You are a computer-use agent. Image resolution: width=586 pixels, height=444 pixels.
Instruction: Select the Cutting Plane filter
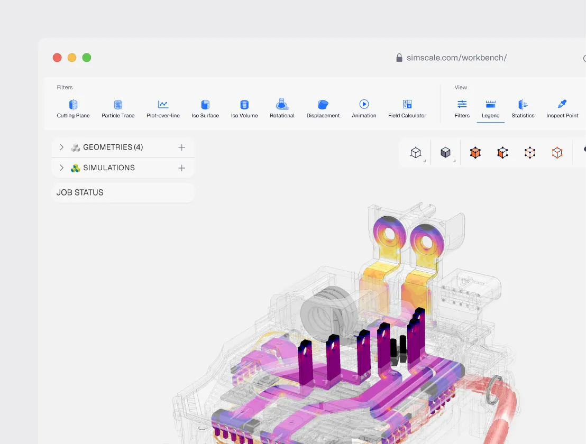pos(73,109)
